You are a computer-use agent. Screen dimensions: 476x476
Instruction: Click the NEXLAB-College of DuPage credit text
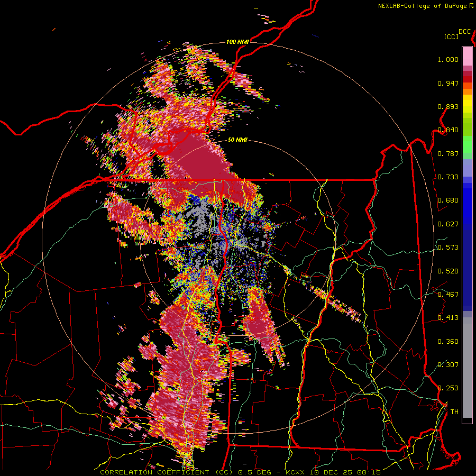422,6
